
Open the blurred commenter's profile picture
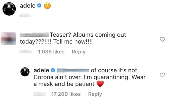pos(8,38)
